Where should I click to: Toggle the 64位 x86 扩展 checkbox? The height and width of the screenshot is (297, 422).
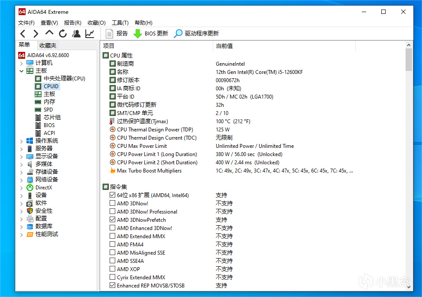click(x=113, y=195)
